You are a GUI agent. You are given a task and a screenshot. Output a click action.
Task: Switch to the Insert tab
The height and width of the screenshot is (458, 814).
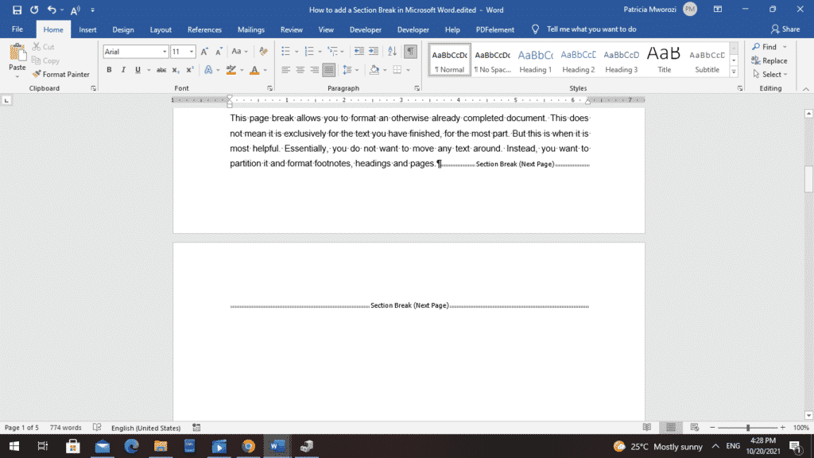87,29
